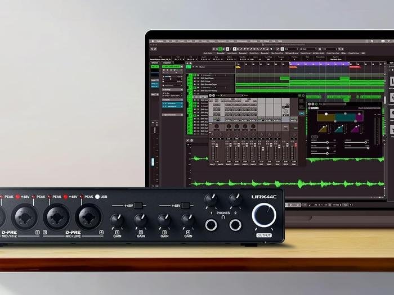Toggle the green button in track list header
The width and height of the screenshot is (394, 295).
[x=188, y=67]
